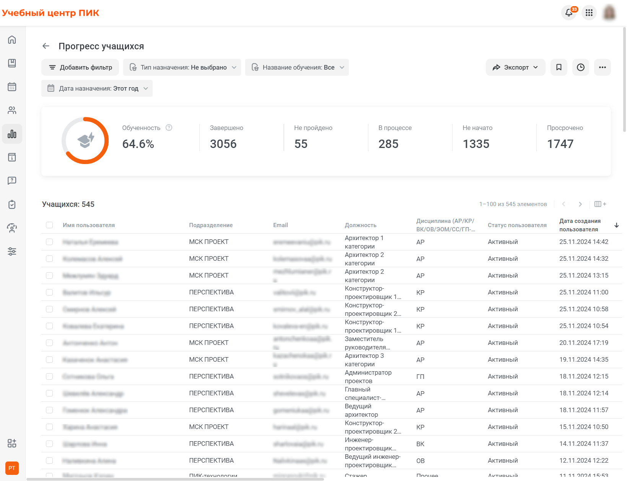Click the Обученность help question icon
Viewport: 627px width, 481px height.
point(169,128)
